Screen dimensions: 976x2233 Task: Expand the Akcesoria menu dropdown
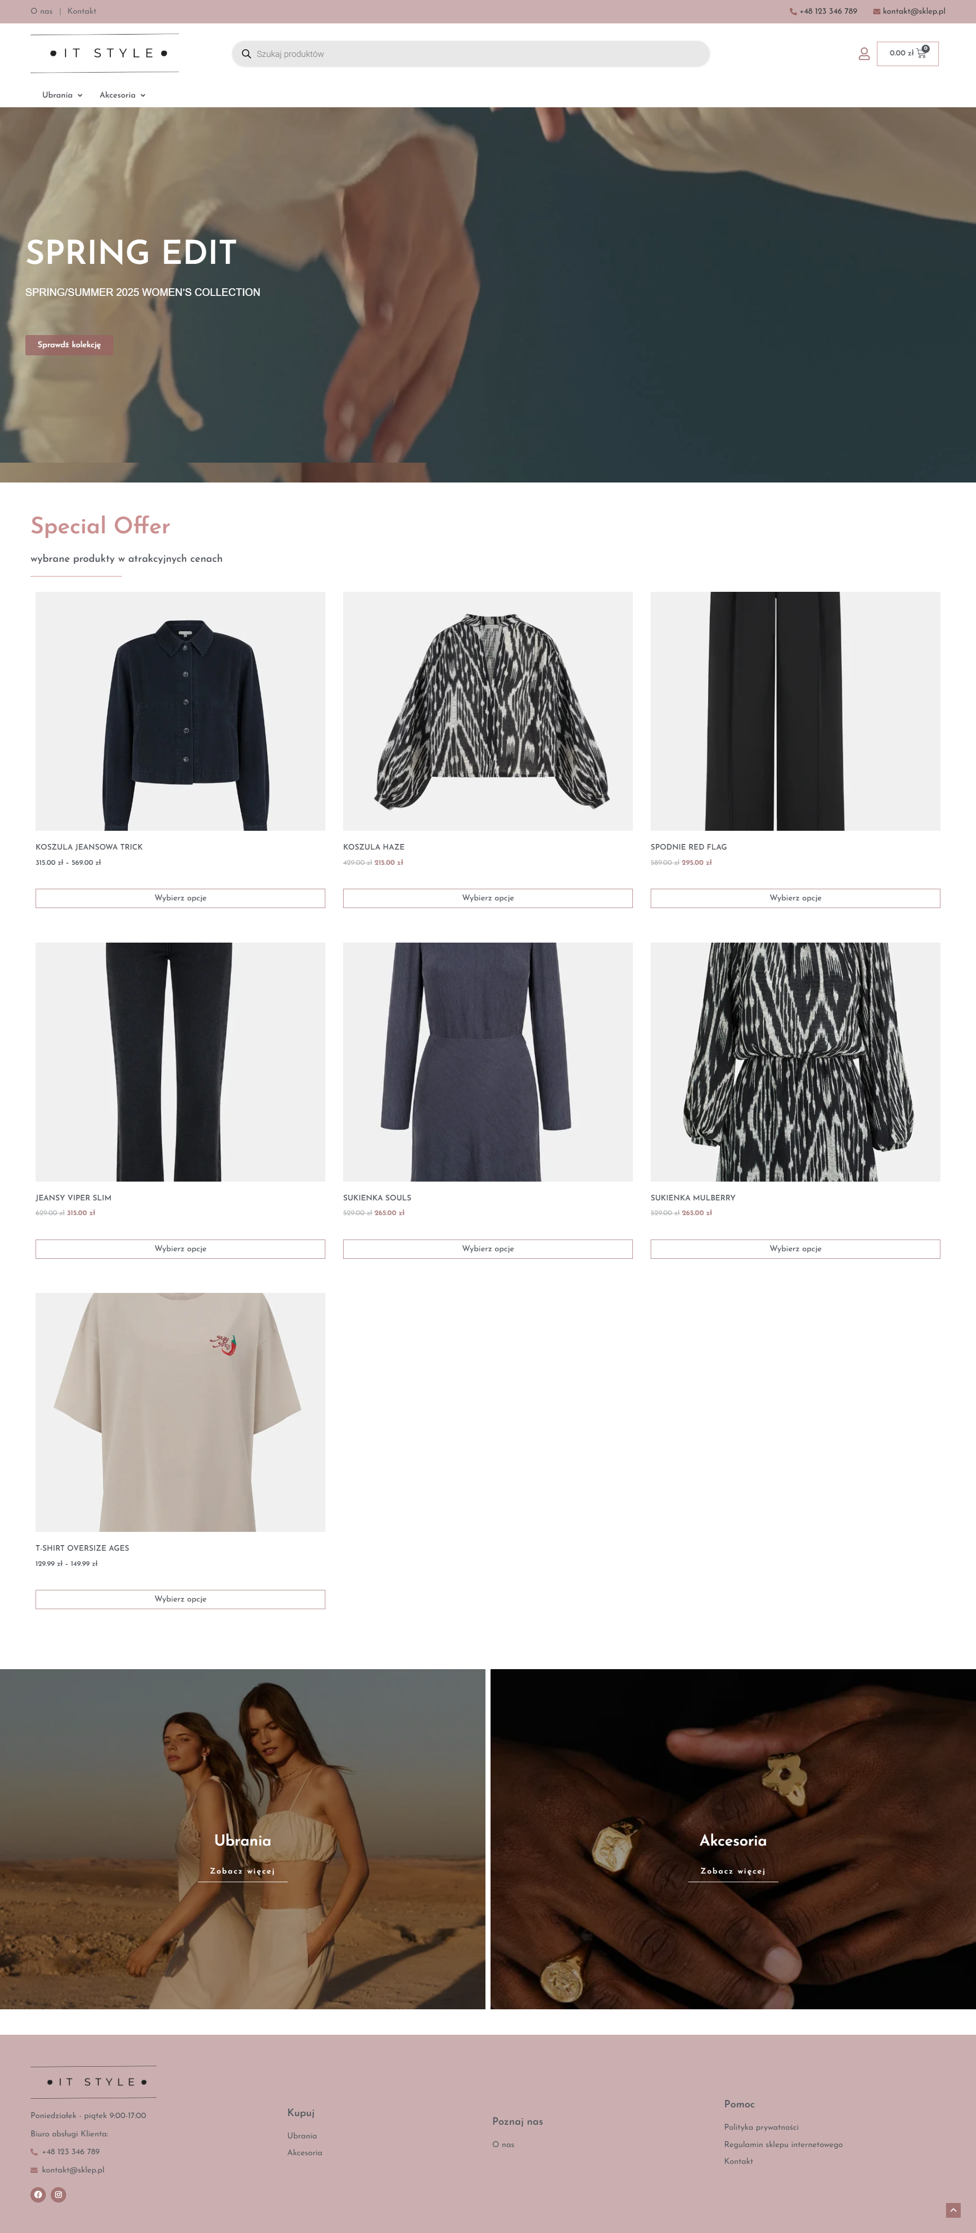(x=122, y=96)
